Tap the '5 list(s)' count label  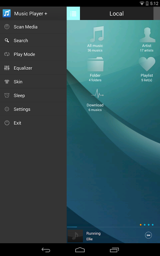147,80
